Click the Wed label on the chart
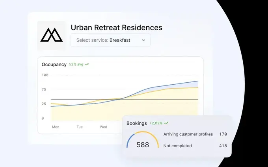This screenshot has width=268, height=167. 104,127
